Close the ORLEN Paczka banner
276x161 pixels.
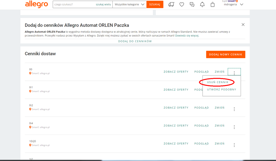click(x=243, y=25)
